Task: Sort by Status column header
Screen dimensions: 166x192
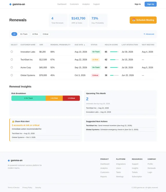Action: [94, 45]
